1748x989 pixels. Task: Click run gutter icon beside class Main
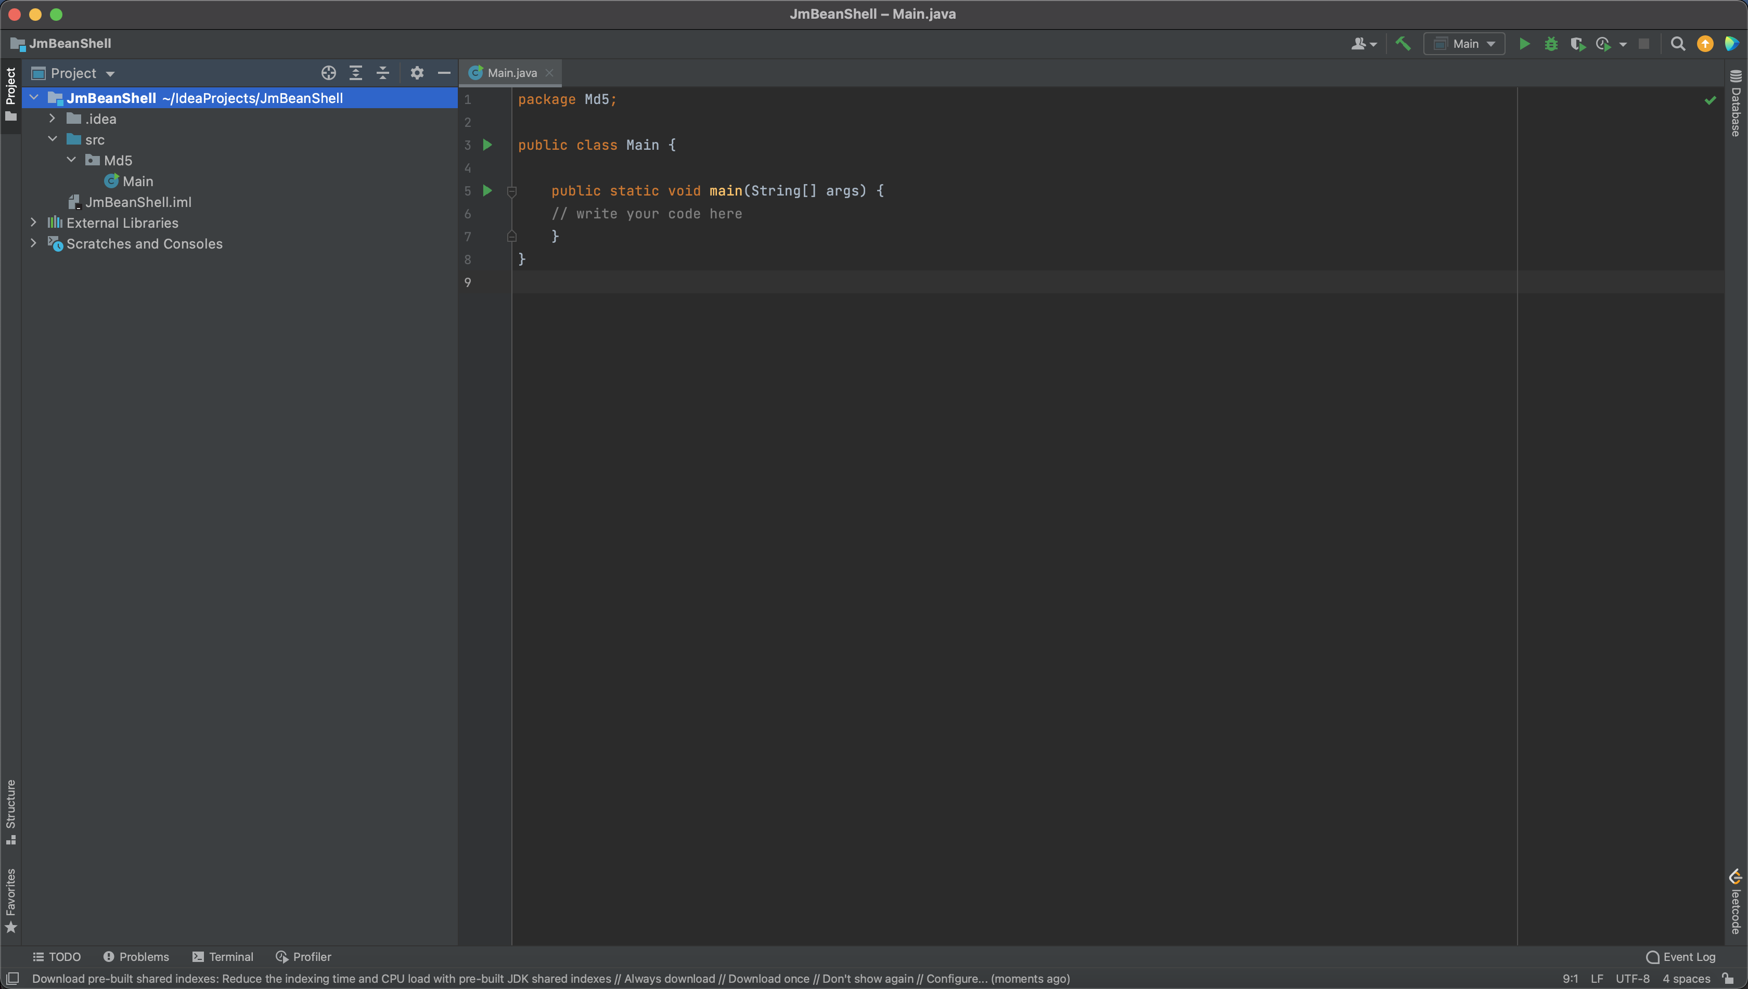pyautogui.click(x=487, y=145)
